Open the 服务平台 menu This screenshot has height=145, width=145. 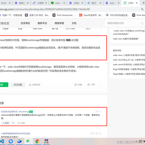[42, 23]
